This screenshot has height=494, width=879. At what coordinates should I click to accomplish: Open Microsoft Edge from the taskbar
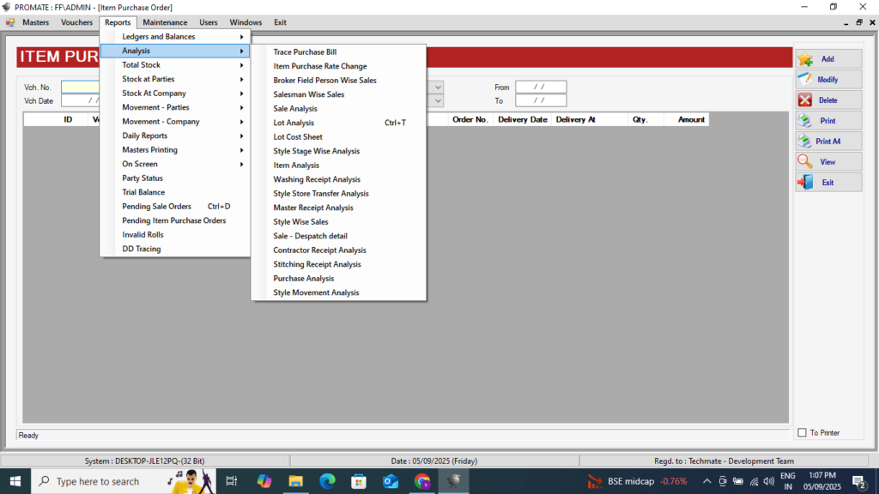327,481
